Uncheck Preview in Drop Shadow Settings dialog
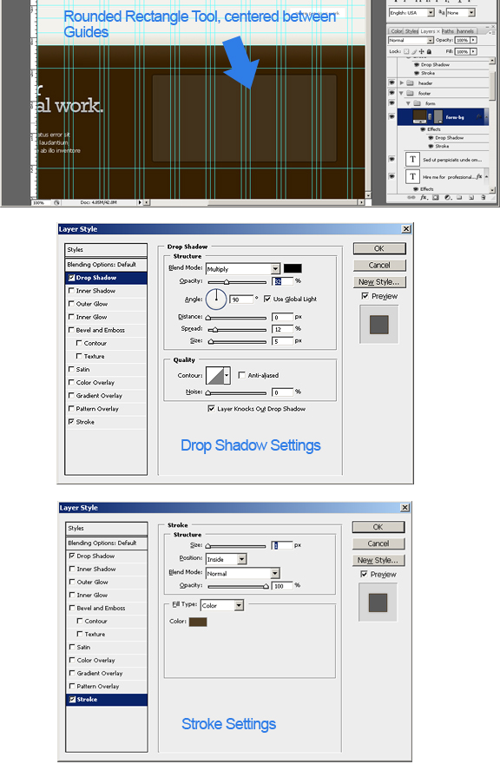The width and height of the screenshot is (500, 764). [x=365, y=296]
